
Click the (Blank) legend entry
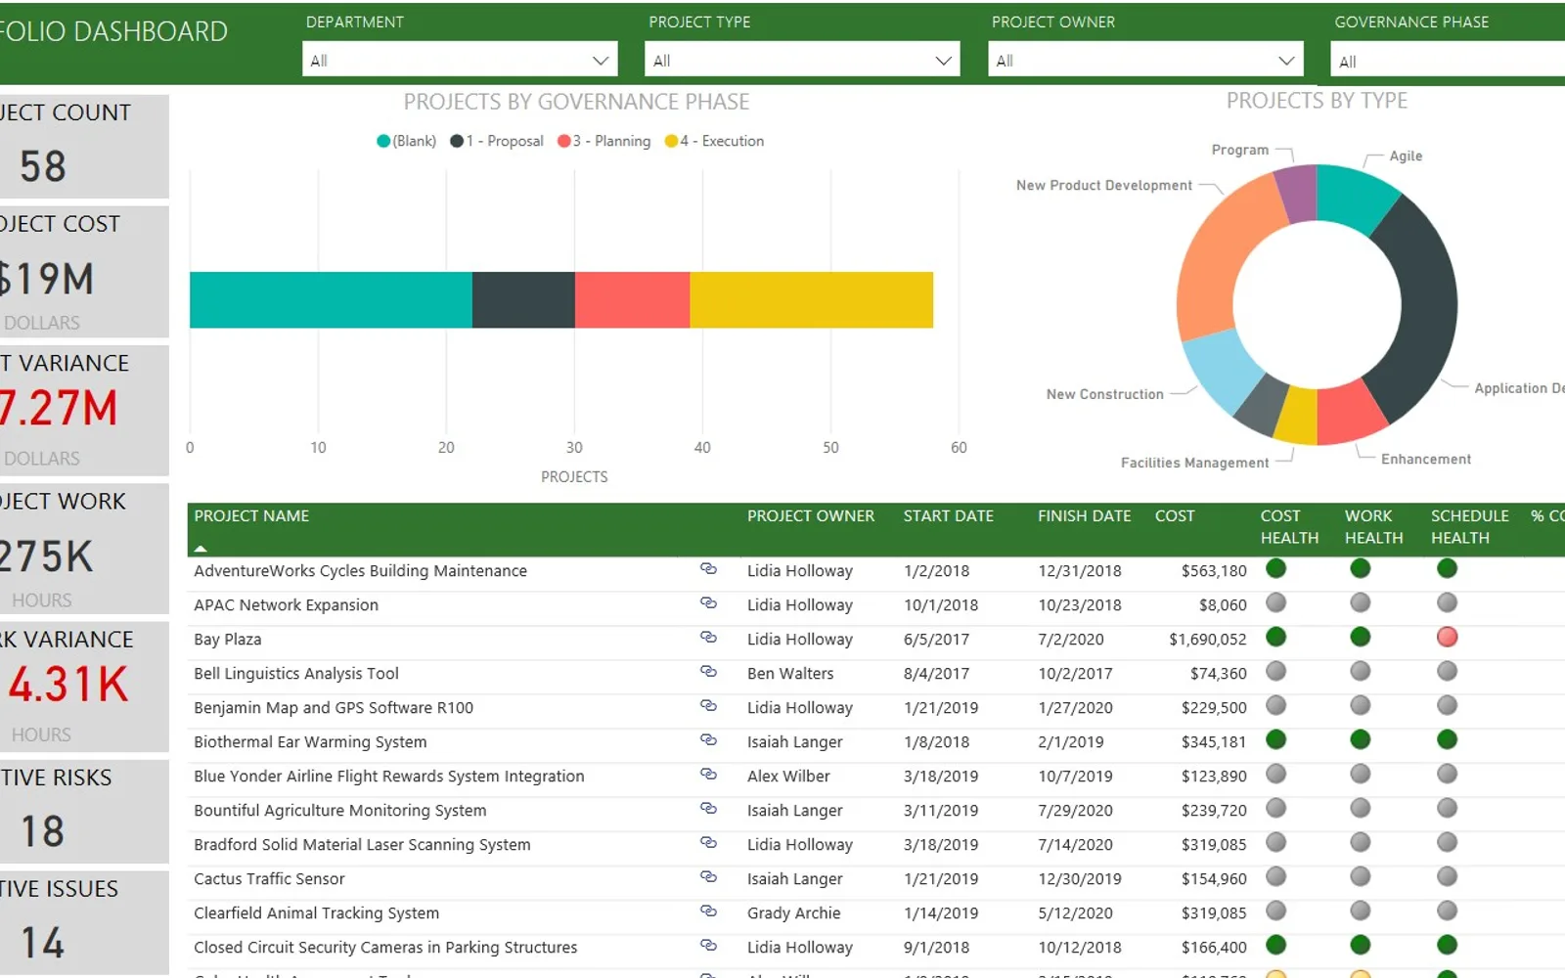(407, 141)
